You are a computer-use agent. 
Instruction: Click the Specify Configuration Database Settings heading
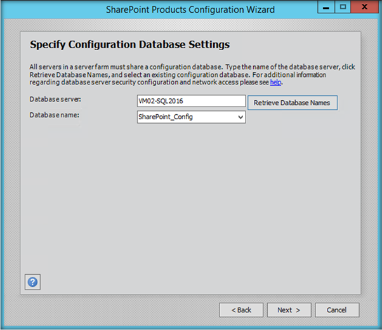coord(129,45)
